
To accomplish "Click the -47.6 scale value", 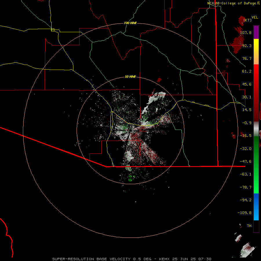I will pos(246,162).
